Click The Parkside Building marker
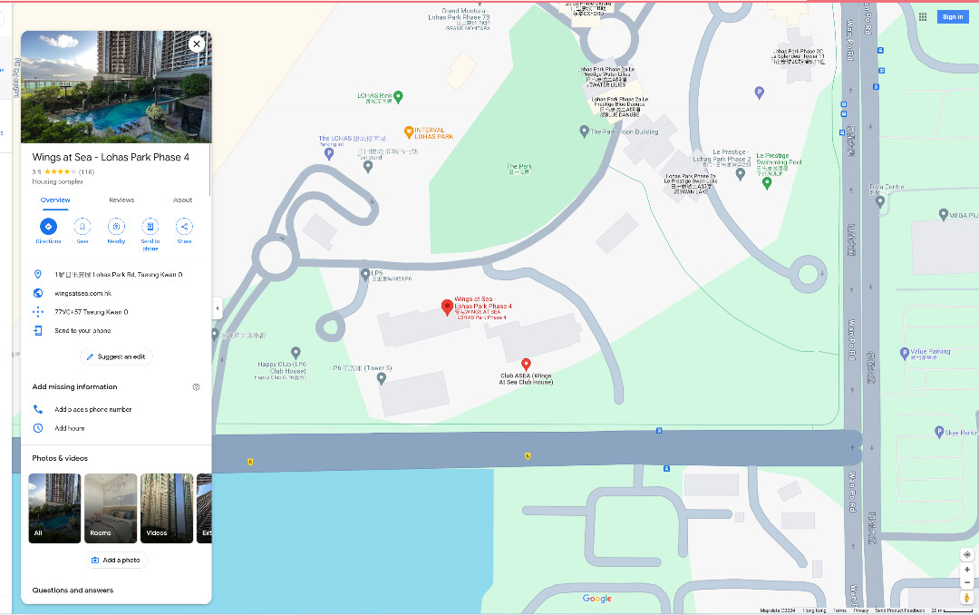The image size is (979, 615). (x=585, y=132)
